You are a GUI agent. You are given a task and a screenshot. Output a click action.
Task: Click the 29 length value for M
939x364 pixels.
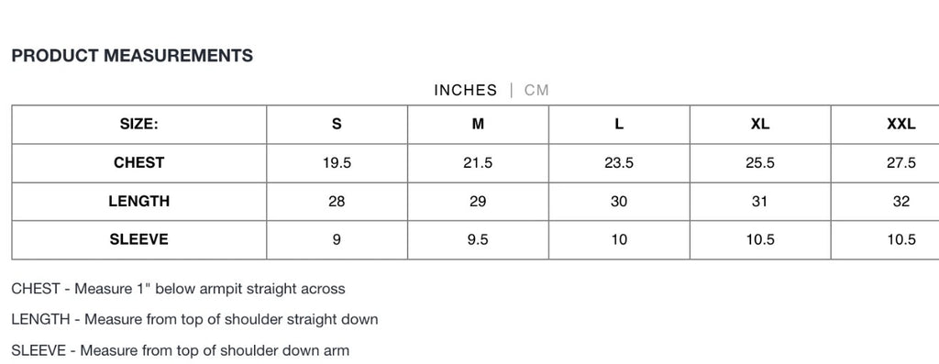click(478, 201)
